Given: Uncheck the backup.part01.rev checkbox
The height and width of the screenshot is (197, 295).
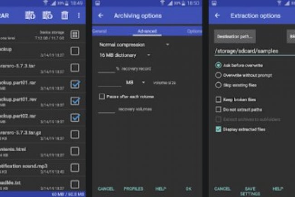Looking at the screenshot, I should click(75, 101).
